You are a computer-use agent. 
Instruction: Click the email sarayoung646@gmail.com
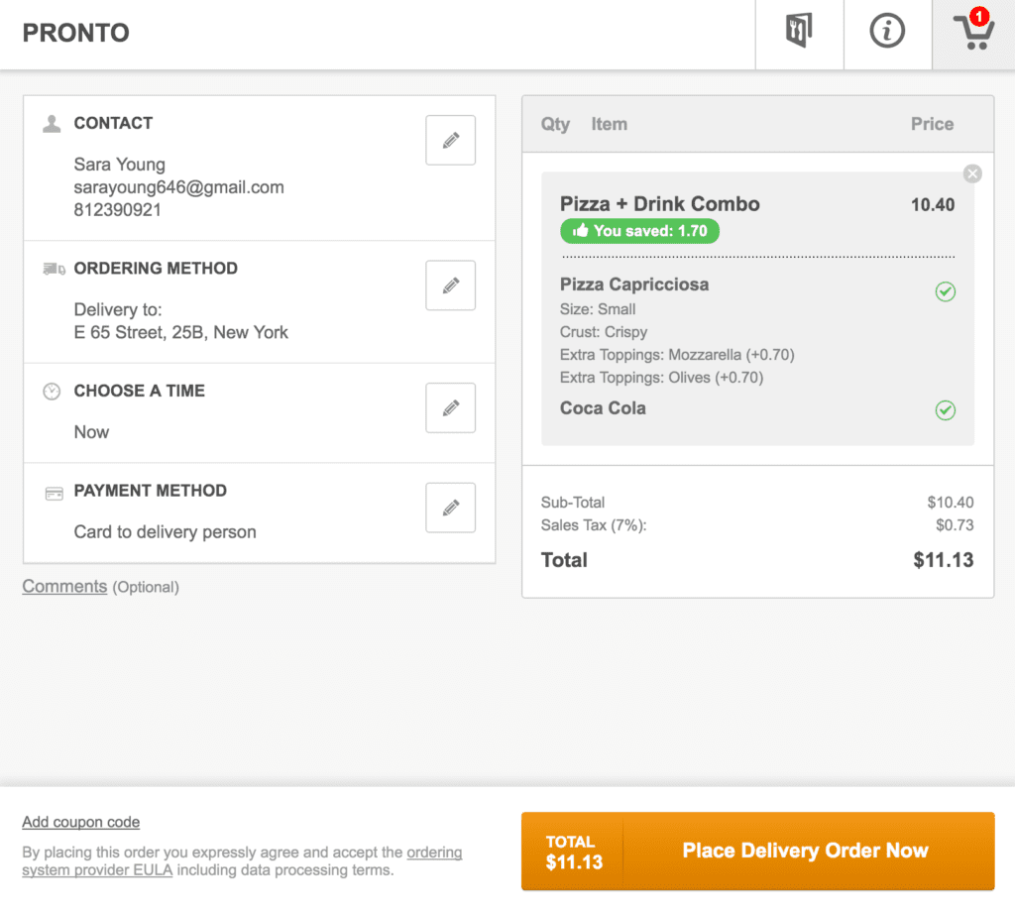tap(178, 187)
